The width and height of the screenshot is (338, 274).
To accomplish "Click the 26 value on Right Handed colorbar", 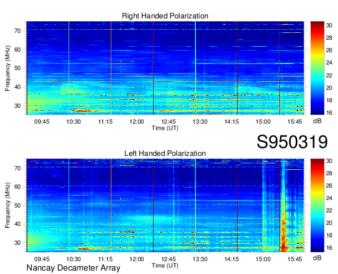I will 329,50.
